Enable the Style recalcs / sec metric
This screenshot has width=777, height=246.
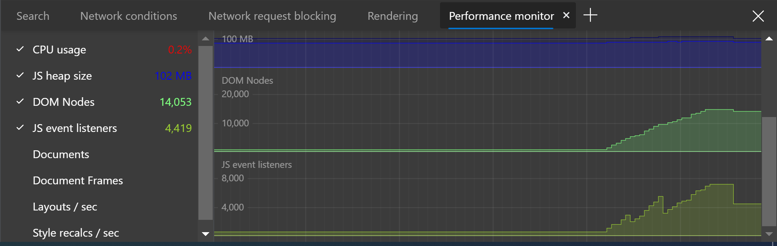(76, 233)
